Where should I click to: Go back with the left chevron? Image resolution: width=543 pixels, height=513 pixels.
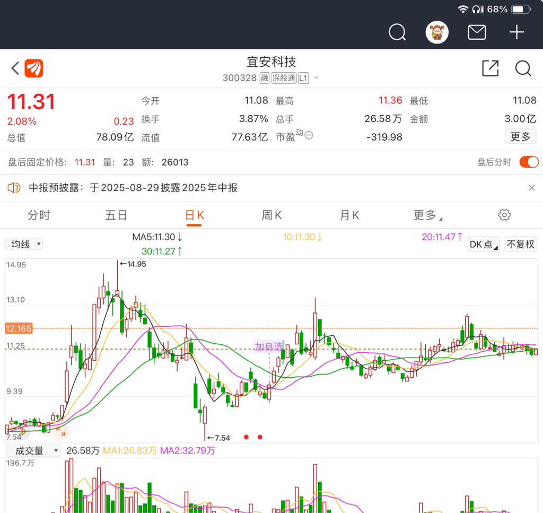tap(15, 68)
